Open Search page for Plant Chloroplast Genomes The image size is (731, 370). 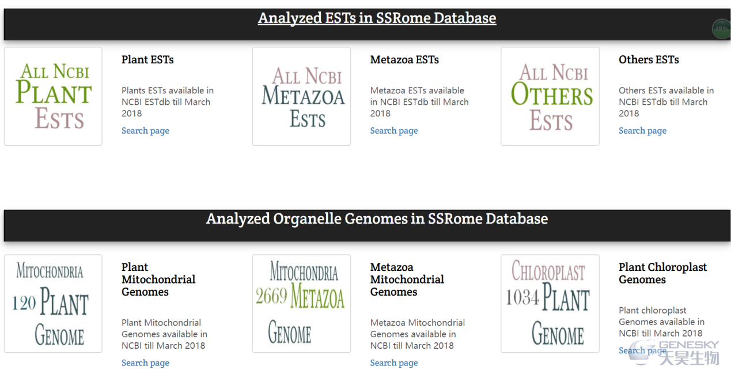(x=642, y=350)
